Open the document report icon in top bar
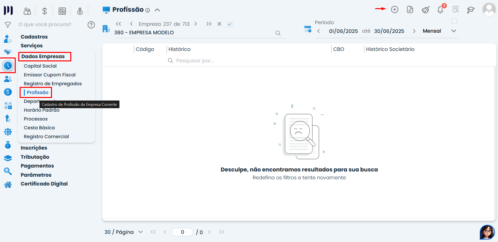This screenshot has width=498, height=242. click(410, 9)
